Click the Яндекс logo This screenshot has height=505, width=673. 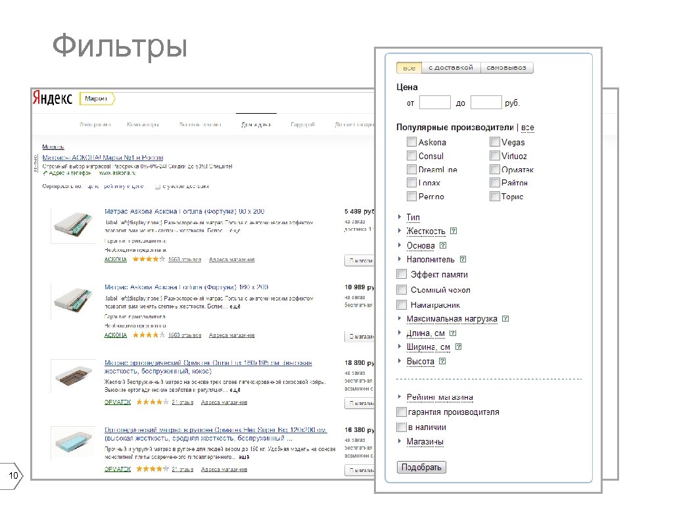[53, 98]
